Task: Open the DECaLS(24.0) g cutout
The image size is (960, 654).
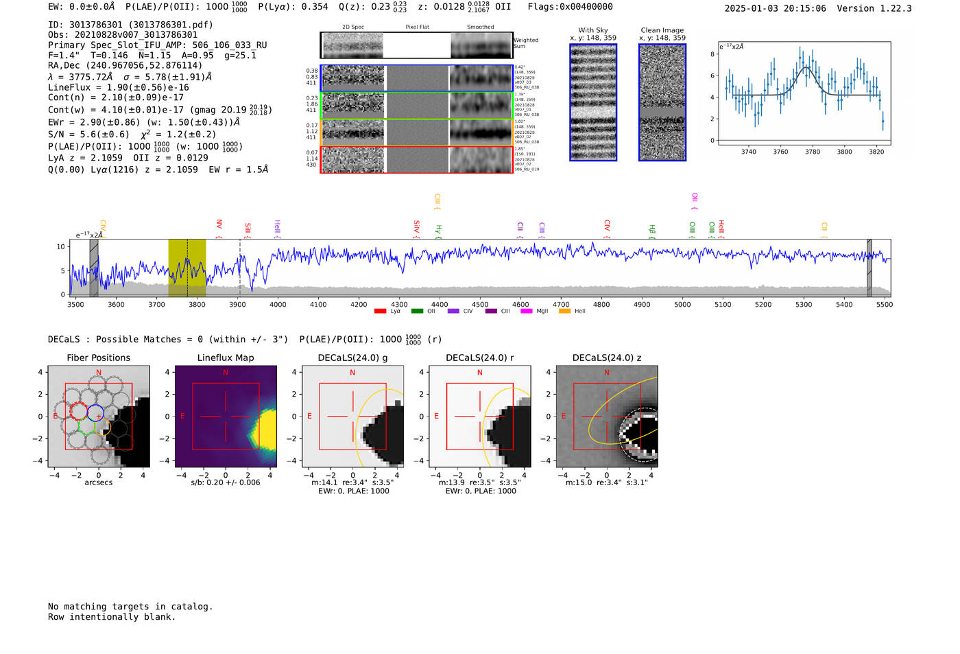Action: pos(352,417)
